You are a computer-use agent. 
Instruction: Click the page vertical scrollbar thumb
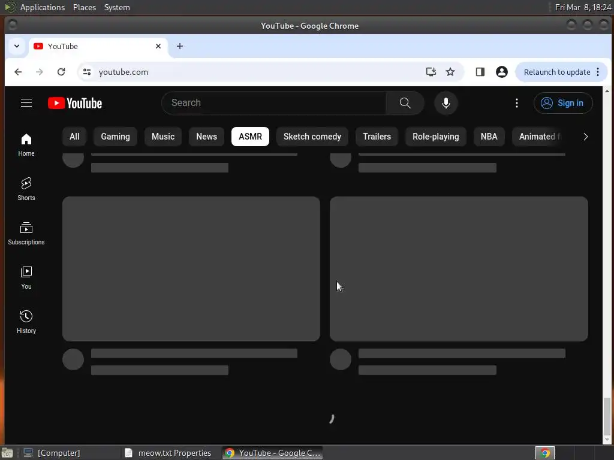coord(607,416)
